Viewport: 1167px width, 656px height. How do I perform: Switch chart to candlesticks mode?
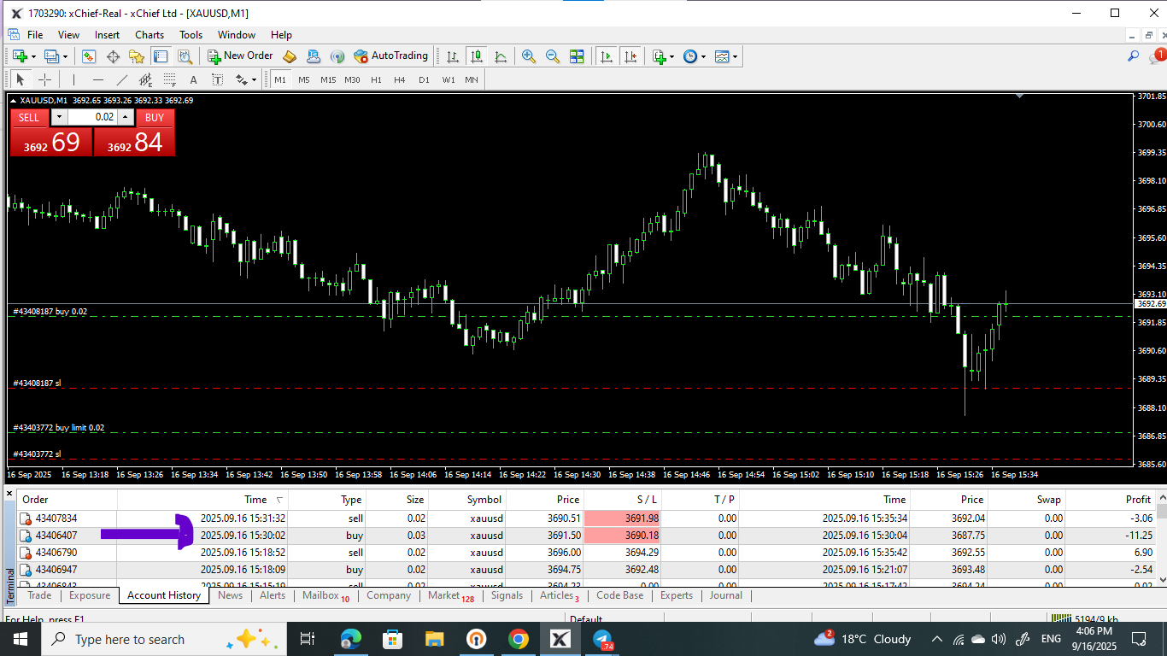477,56
